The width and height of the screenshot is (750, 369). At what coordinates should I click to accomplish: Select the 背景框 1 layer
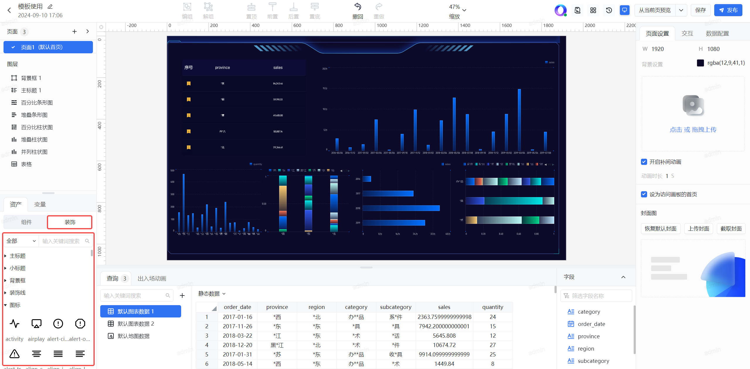coord(48,78)
